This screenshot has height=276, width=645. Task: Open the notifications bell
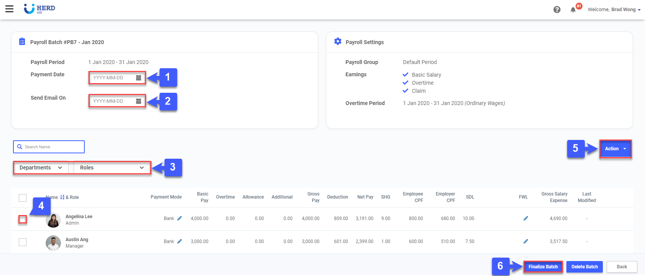click(x=573, y=10)
